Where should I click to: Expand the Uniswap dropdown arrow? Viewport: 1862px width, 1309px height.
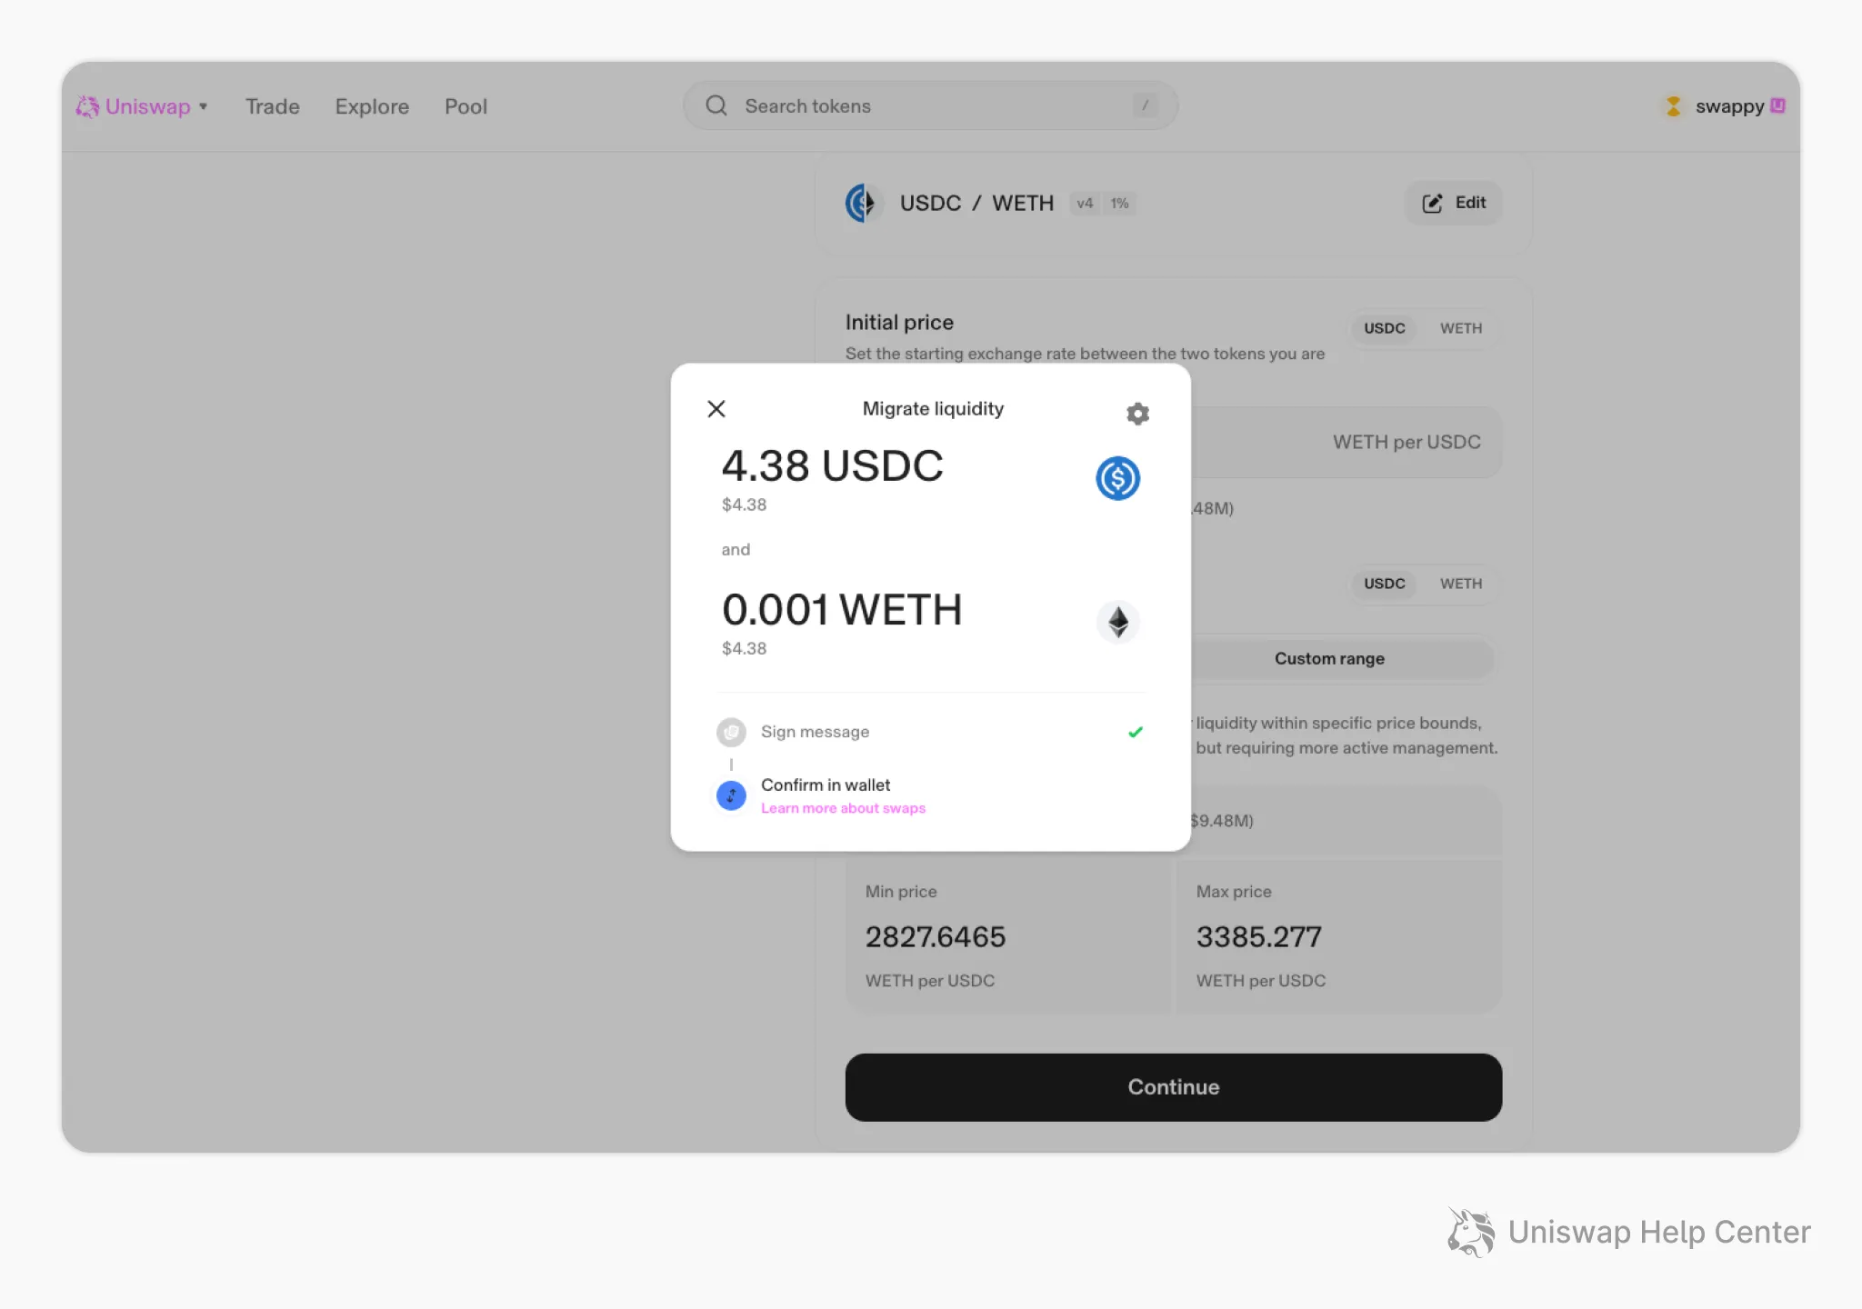[x=204, y=106]
